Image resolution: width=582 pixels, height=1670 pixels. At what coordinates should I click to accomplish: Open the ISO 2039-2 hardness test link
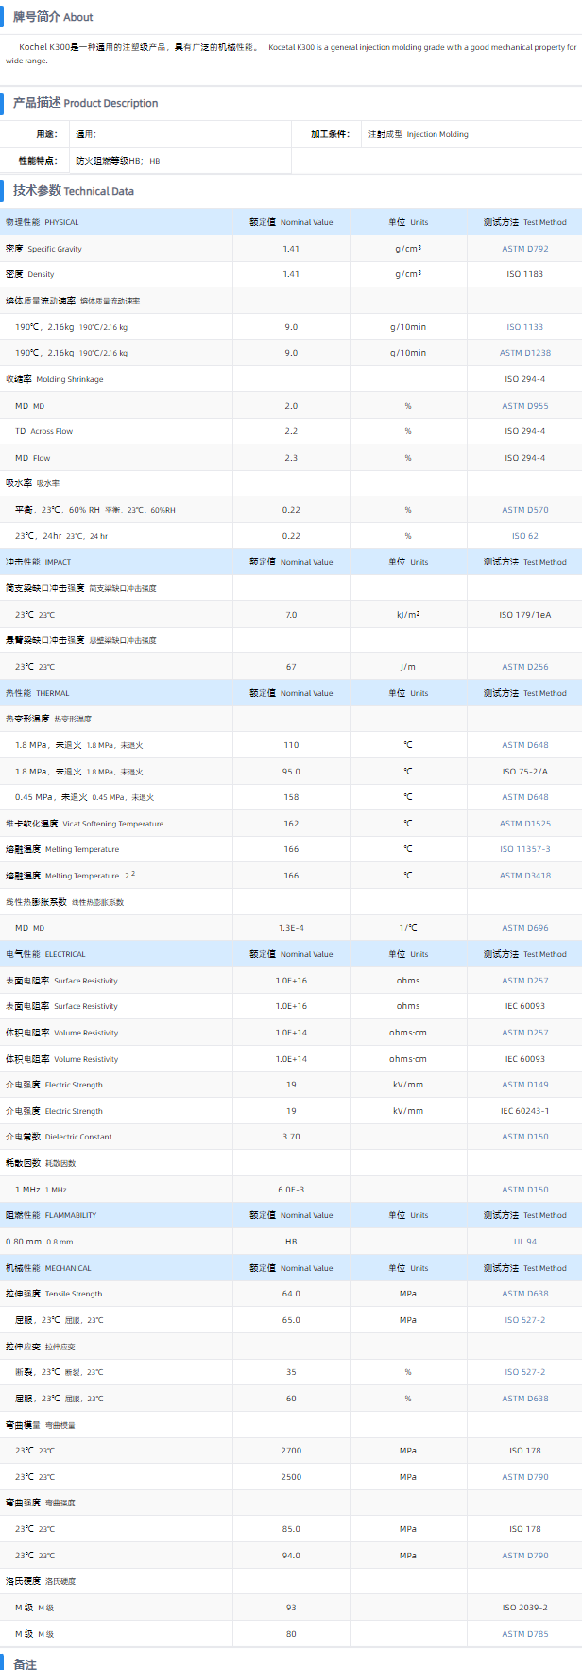pos(524,1608)
